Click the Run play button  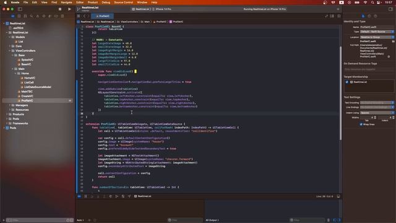click(69, 9)
